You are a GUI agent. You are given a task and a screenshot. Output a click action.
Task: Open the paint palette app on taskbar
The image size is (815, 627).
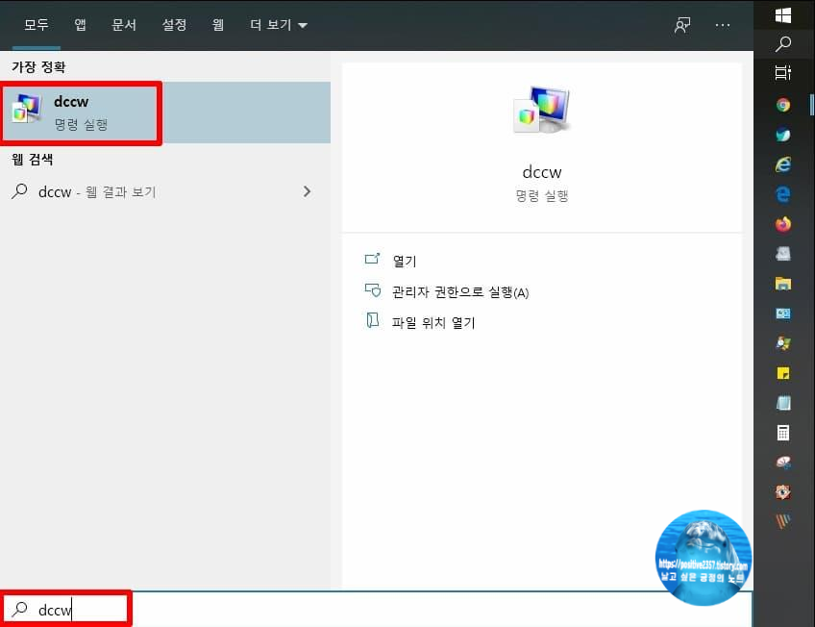tap(782, 462)
